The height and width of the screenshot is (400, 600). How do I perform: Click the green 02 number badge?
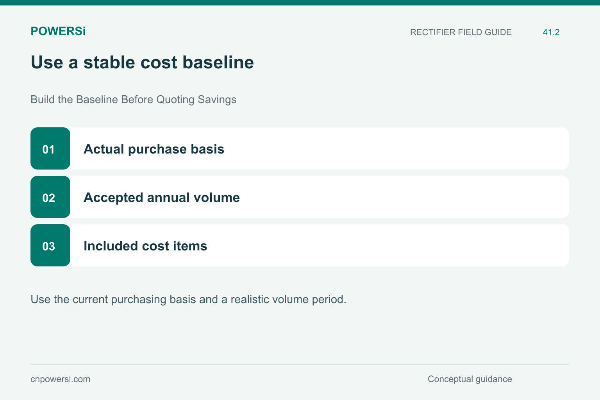coord(50,197)
